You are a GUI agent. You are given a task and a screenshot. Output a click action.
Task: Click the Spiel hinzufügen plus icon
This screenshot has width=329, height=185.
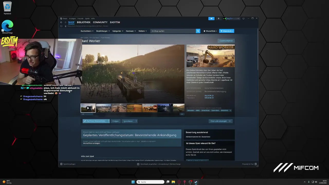pyautogui.click(x=61, y=164)
